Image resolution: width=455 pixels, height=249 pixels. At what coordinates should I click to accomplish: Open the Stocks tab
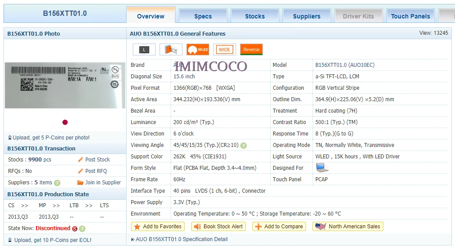click(255, 16)
